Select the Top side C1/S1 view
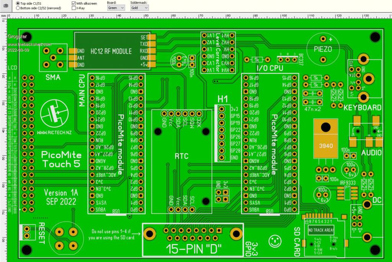This screenshot has height=262, width=392. (18, 3)
